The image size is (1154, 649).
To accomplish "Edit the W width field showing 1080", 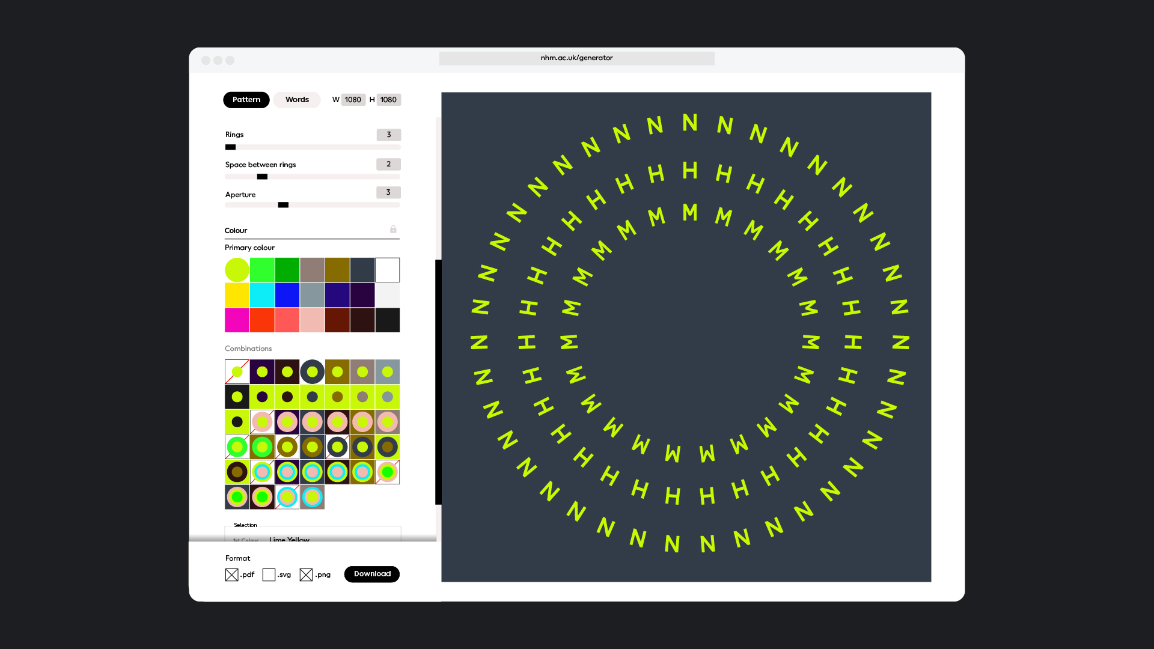I will [353, 100].
